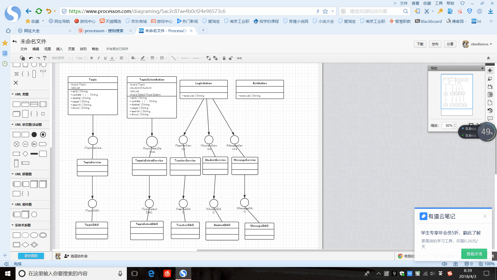The width and height of the screenshot is (497, 280).
Task: Toggle italic text formatting
Action: pyautogui.click(x=98, y=58)
